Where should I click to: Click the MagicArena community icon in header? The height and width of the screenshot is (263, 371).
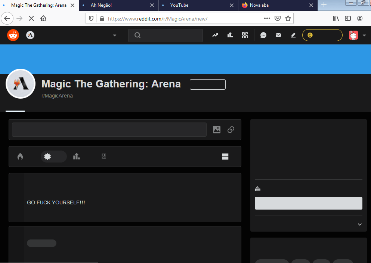30,35
